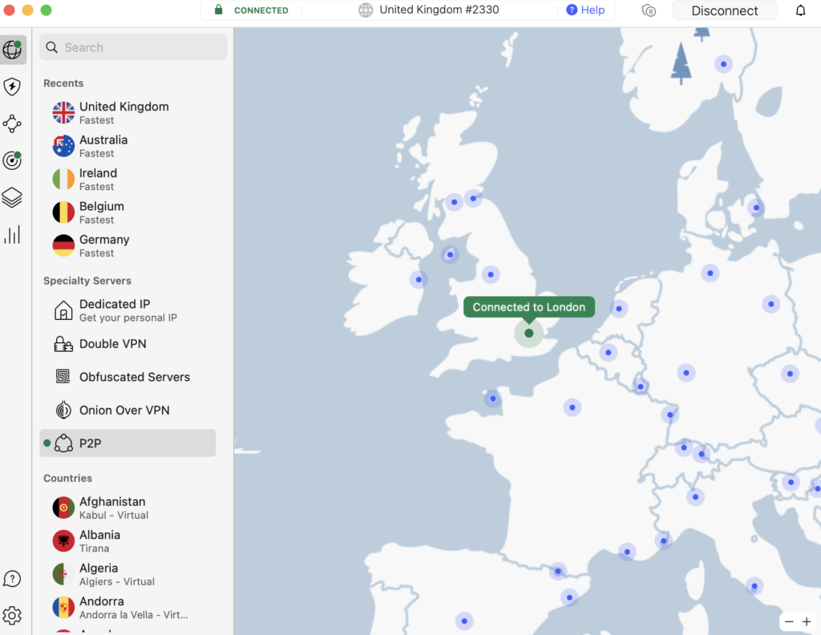
Task: Click the Norway server dot on map
Action: (x=724, y=64)
